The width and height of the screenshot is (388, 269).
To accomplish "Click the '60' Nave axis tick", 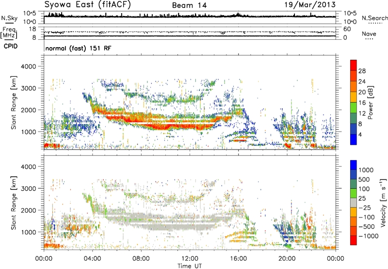I will [347, 29].
